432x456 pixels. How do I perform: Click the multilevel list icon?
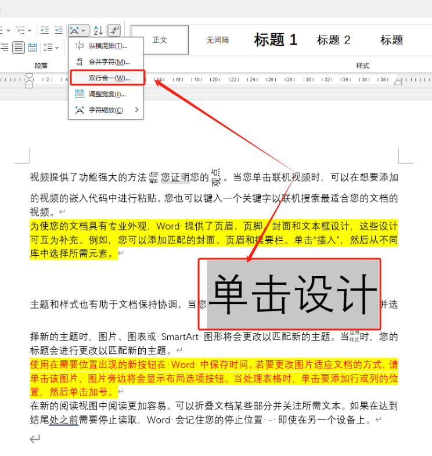tap(20, 30)
